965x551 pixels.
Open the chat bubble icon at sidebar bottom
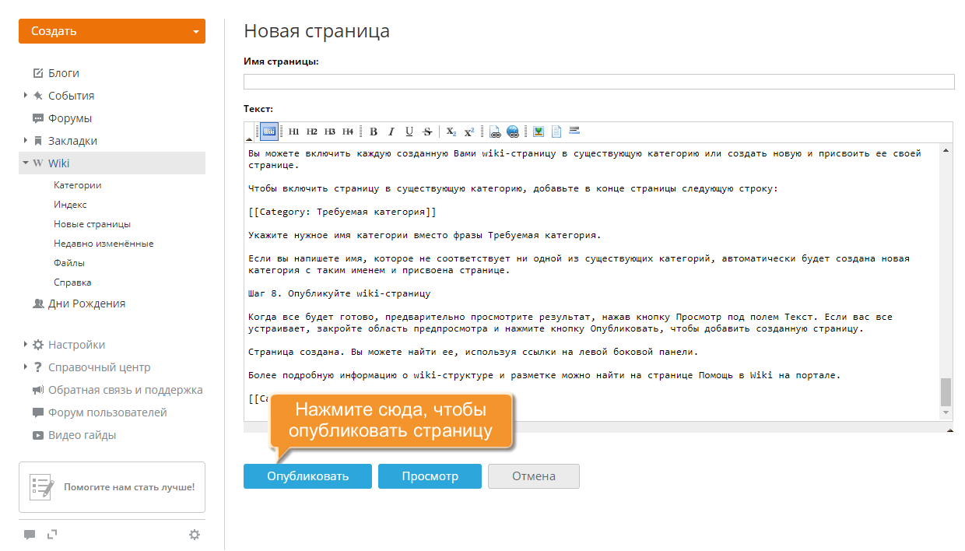[30, 535]
